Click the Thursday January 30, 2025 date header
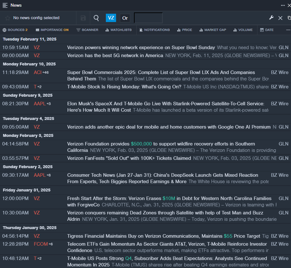 click(30, 228)
